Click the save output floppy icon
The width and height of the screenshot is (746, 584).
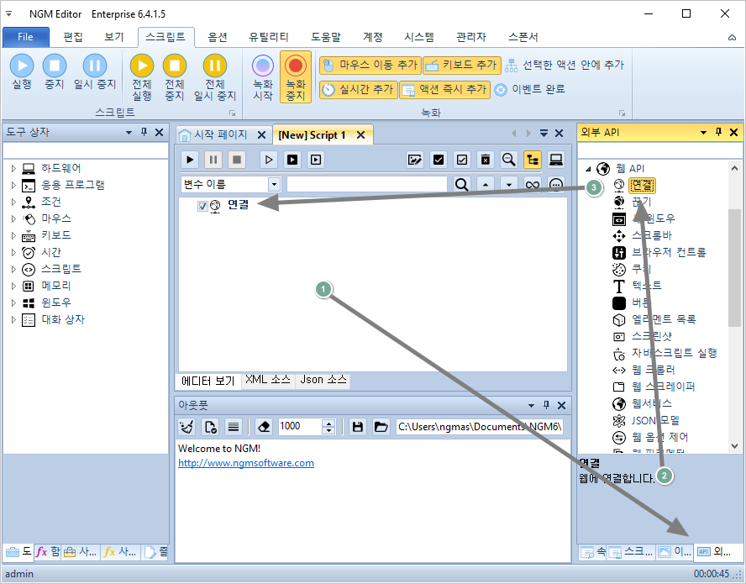358,427
